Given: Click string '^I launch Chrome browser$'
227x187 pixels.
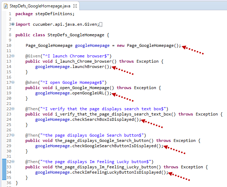Looking at the screenshot, I should [x=76, y=56].
